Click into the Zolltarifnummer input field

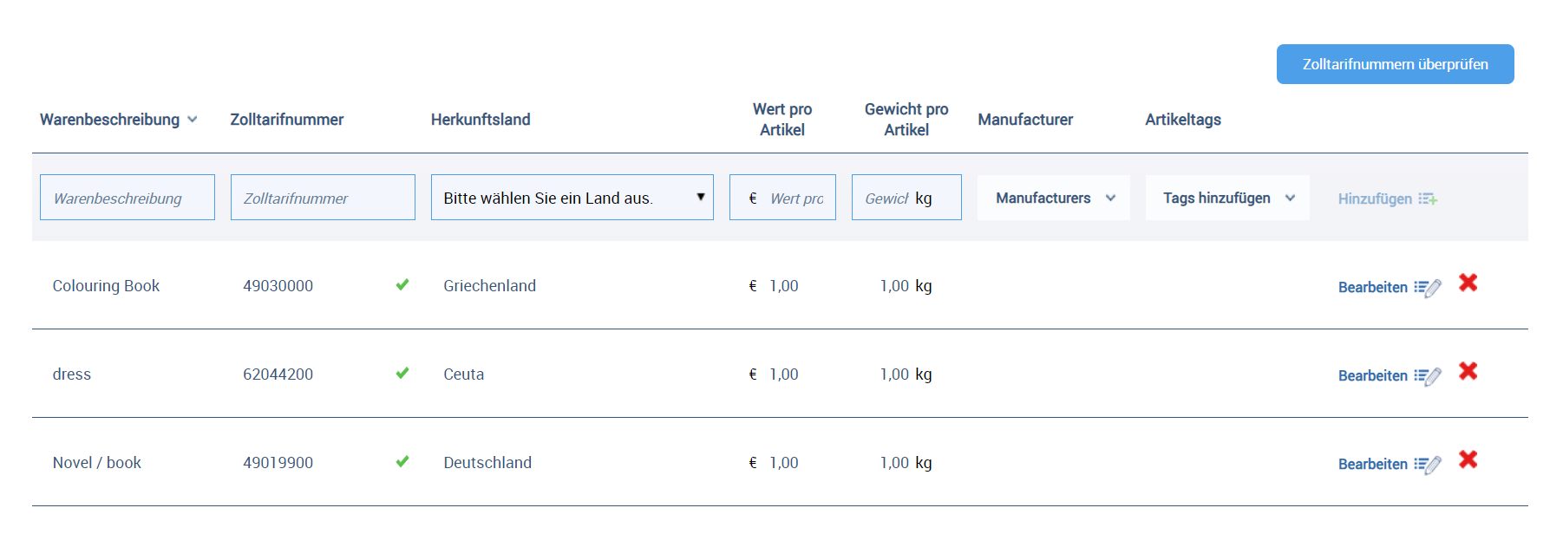pos(323,198)
